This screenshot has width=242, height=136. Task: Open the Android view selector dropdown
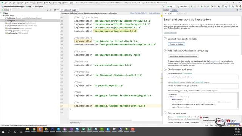pyautogui.click(x=6, y=10)
